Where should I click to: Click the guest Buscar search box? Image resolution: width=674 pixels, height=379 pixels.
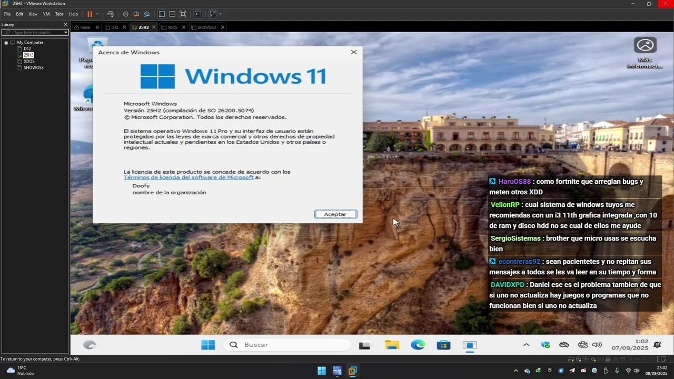[287, 345]
